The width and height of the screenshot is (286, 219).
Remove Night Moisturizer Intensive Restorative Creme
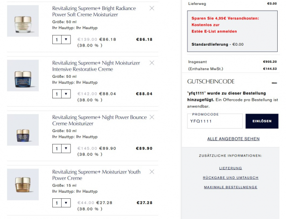(152, 63)
